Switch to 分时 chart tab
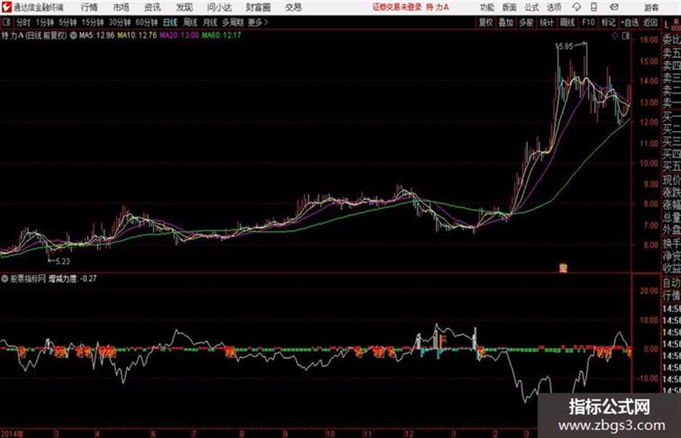Image resolution: width=681 pixels, height=438 pixels. [x=23, y=22]
